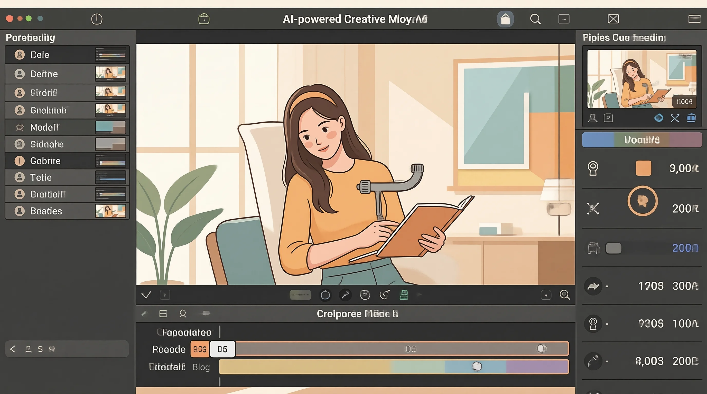This screenshot has width=707, height=394.
Task: Click the orange circular dial in right panel
Action: click(x=643, y=201)
